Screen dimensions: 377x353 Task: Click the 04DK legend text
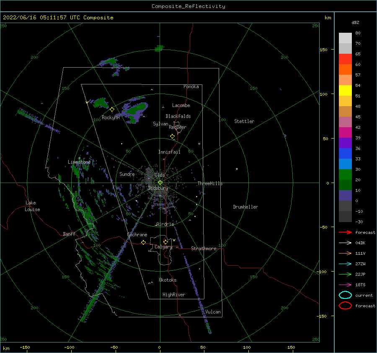(360, 243)
